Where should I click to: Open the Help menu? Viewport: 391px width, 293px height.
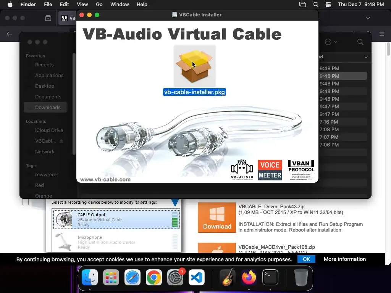point(142,5)
